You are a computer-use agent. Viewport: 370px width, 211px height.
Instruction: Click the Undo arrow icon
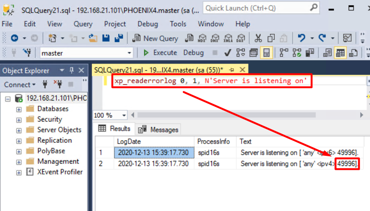click(302, 38)
